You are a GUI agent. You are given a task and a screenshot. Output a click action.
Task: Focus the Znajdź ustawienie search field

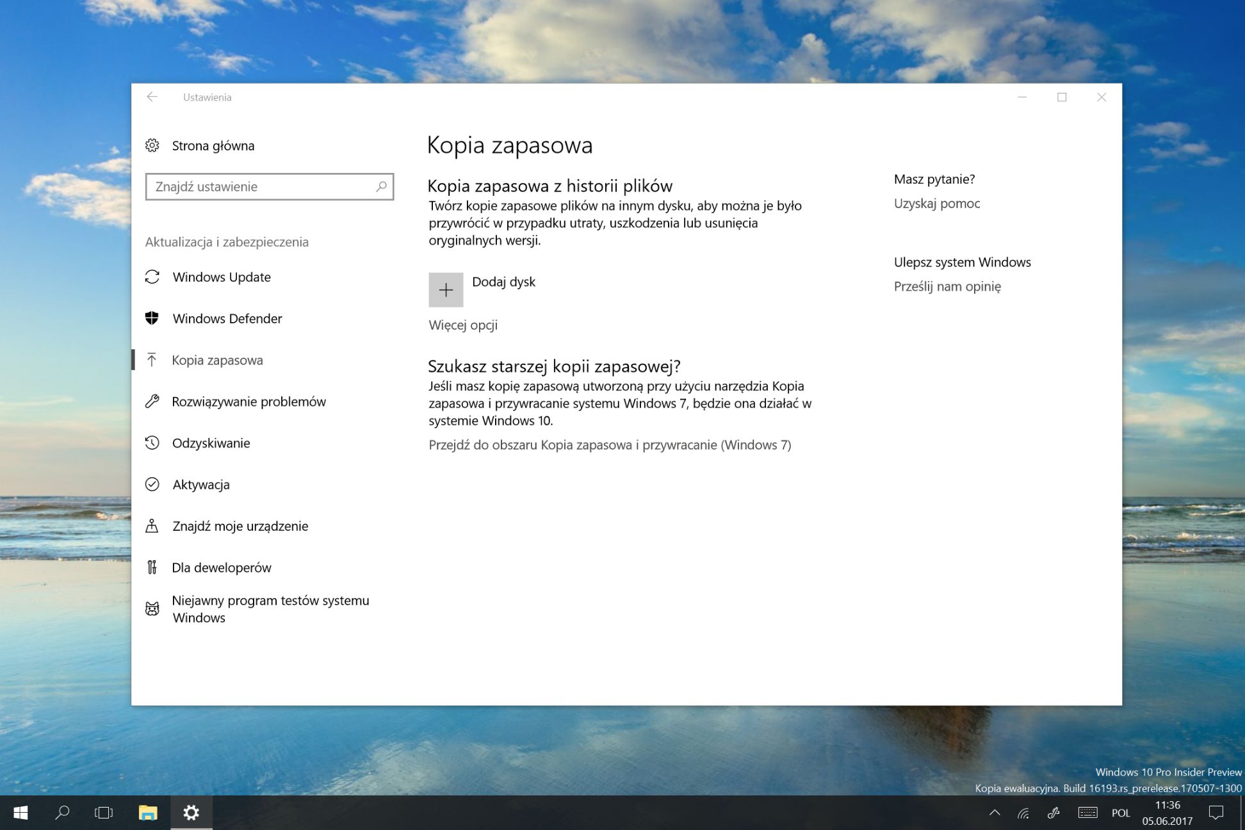(259, 187)
